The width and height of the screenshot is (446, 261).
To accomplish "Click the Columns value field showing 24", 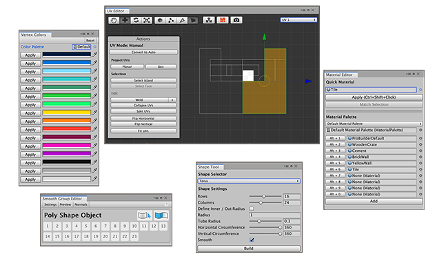I will [292, 202].
